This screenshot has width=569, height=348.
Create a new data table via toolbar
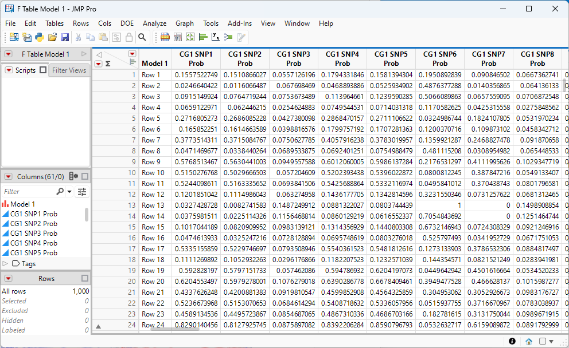click(13, 37)
